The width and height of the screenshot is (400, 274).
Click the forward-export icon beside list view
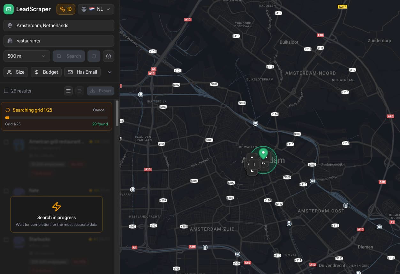click(x=79, y=91)
